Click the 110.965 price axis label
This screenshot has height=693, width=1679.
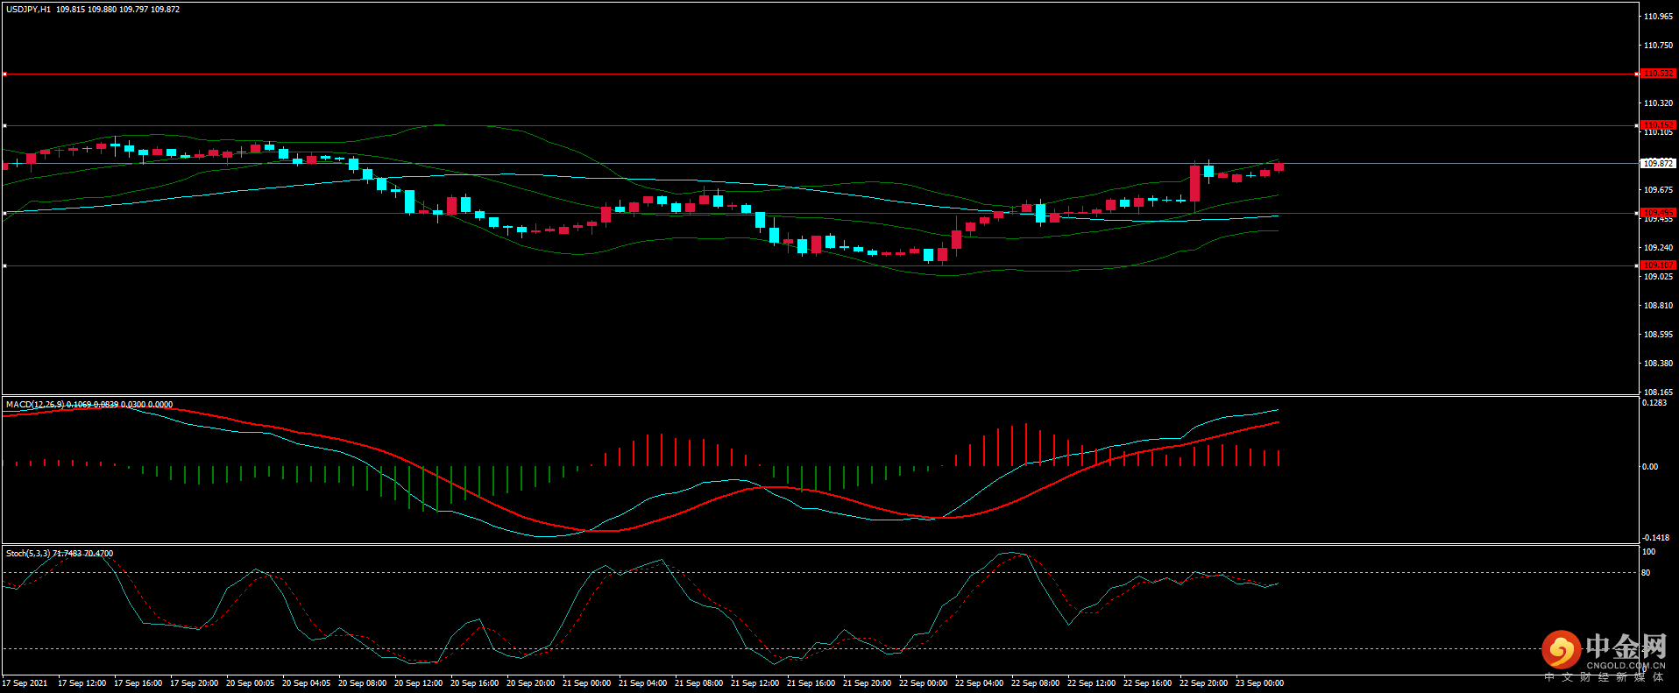tap(1658, 17)
